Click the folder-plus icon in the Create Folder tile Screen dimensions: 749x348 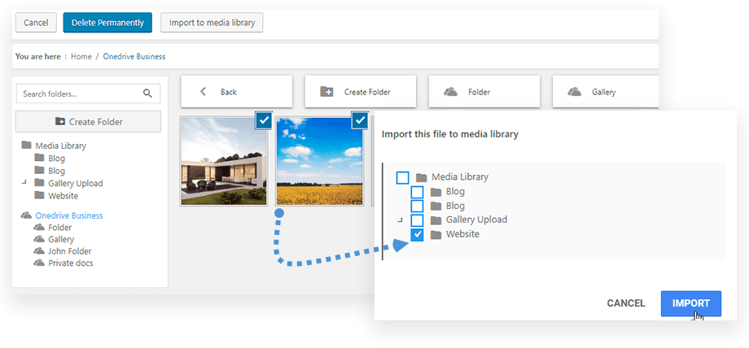(x=326, y=92)
